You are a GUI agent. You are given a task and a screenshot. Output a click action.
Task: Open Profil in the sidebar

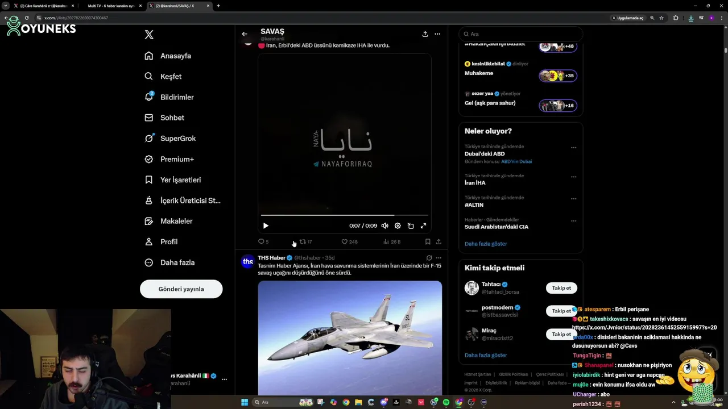click(162, 241)
